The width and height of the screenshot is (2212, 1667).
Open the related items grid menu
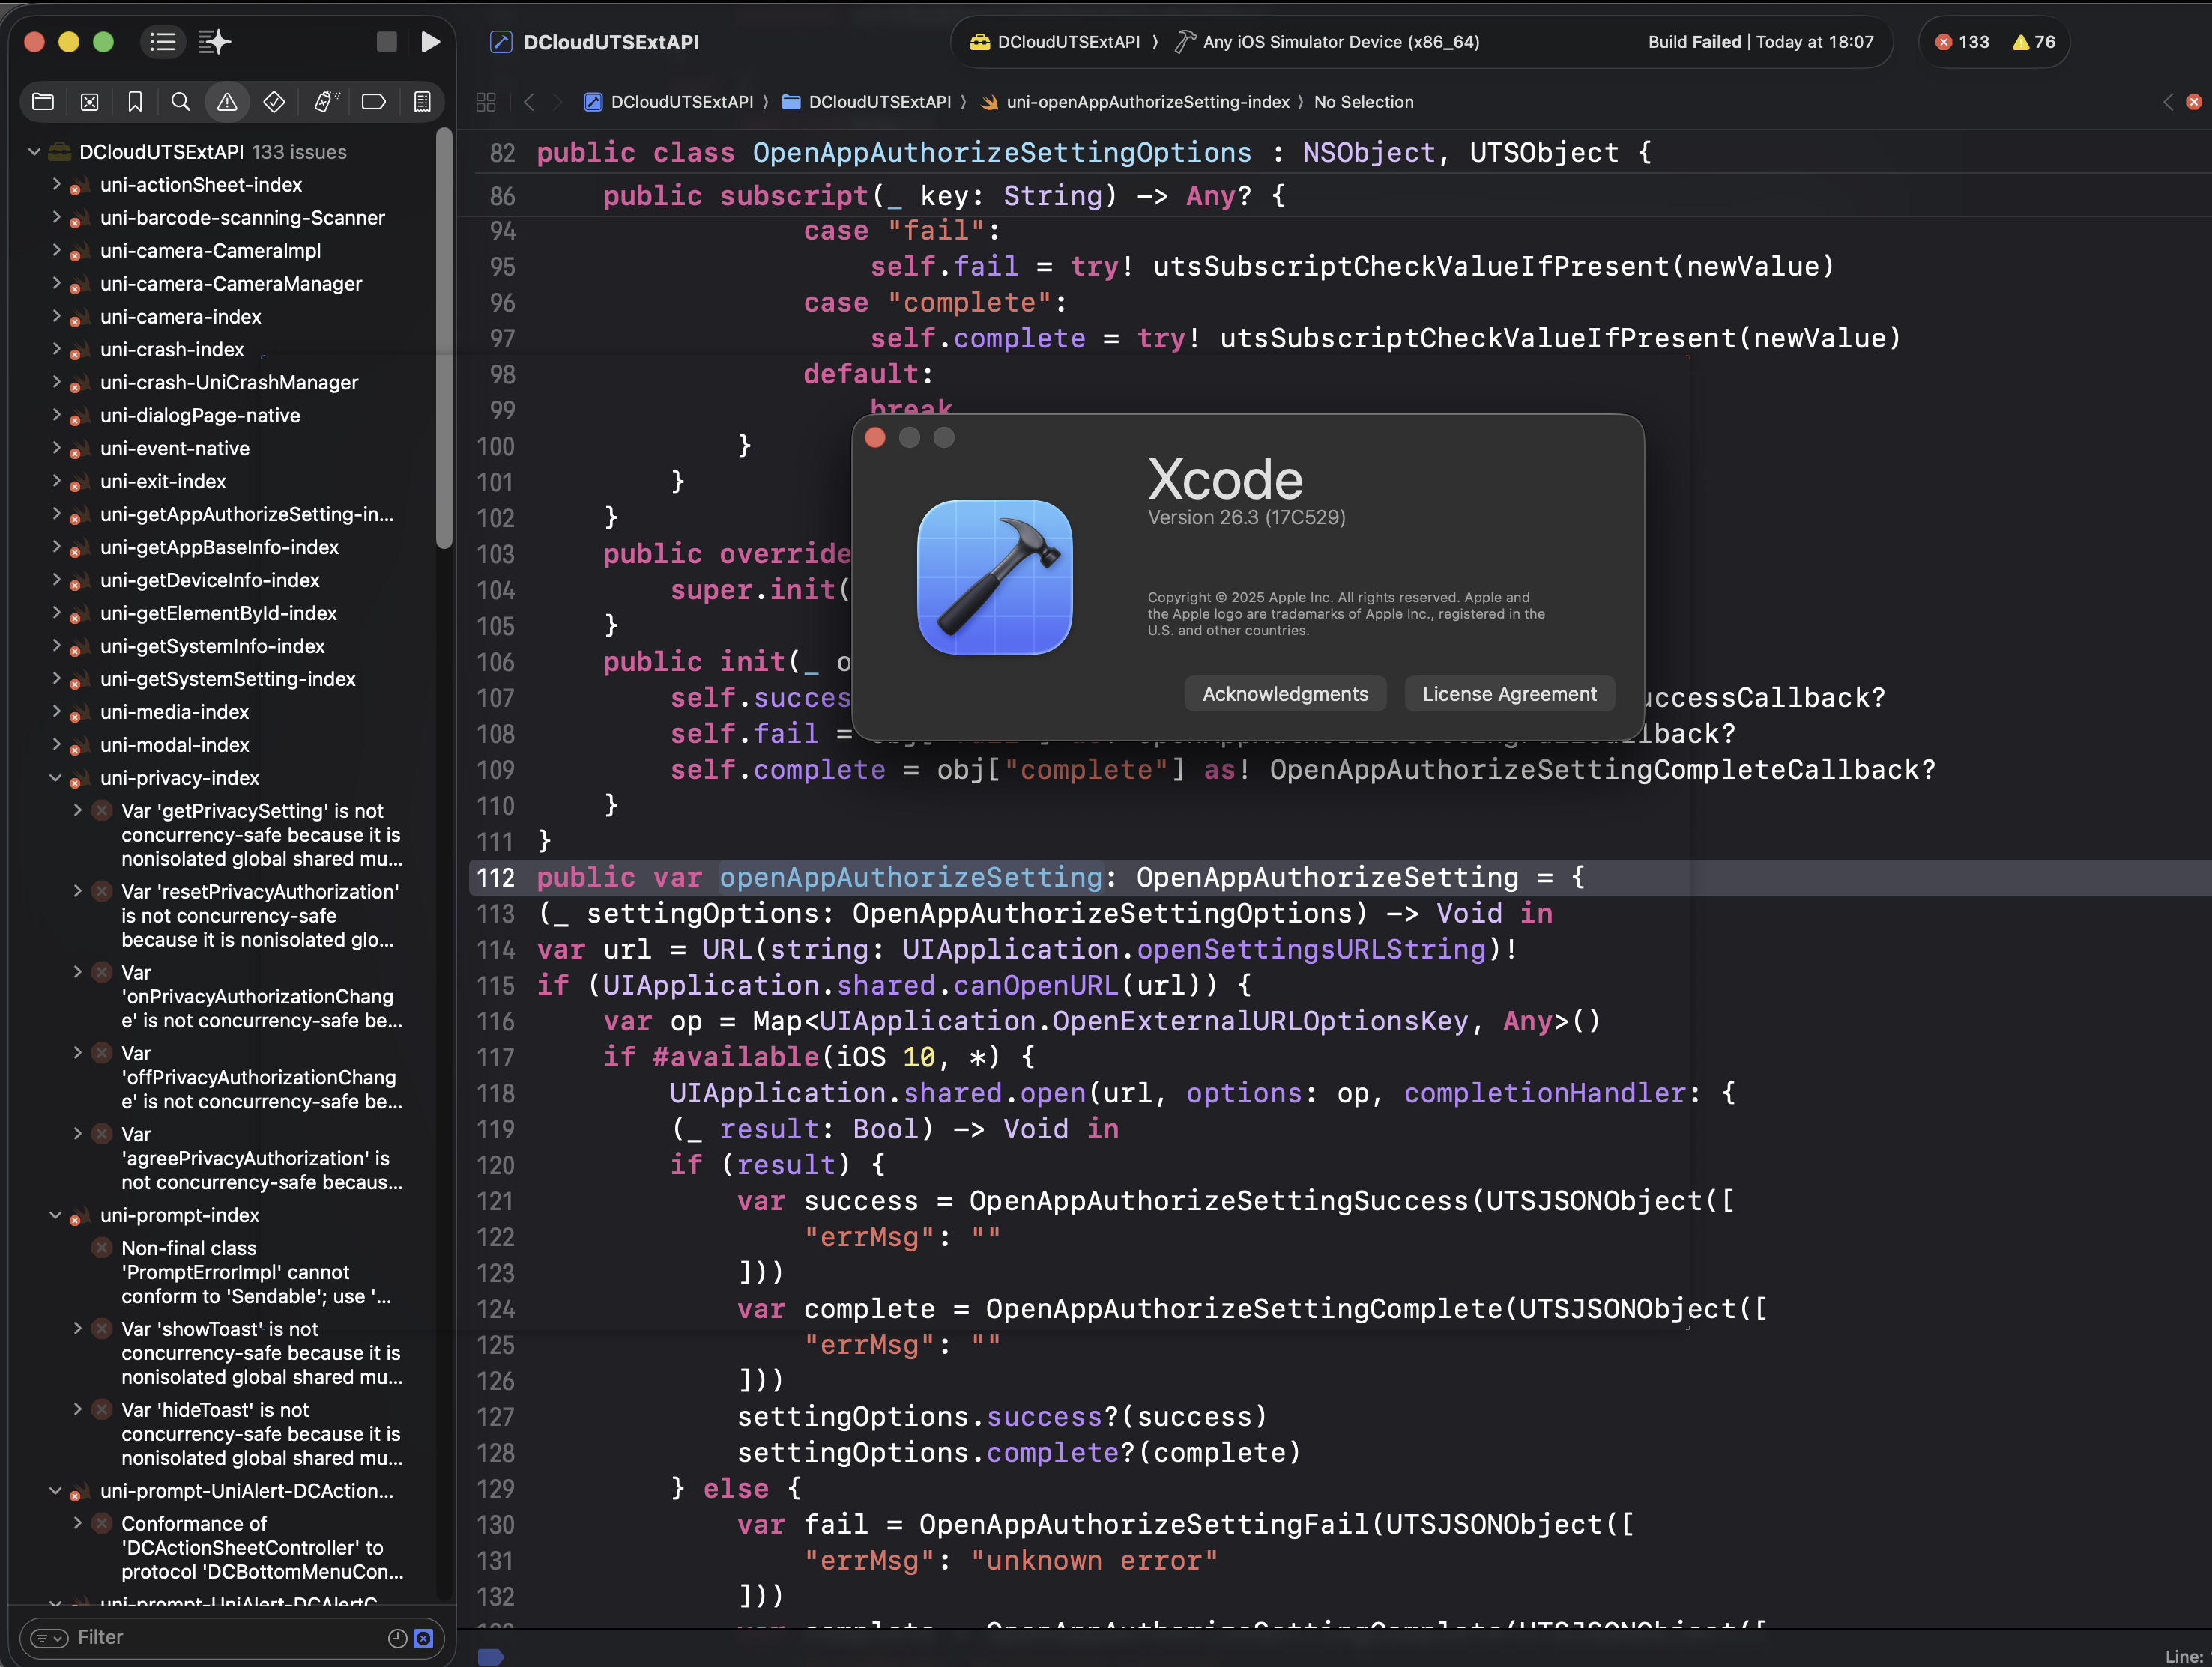point(486,102)
